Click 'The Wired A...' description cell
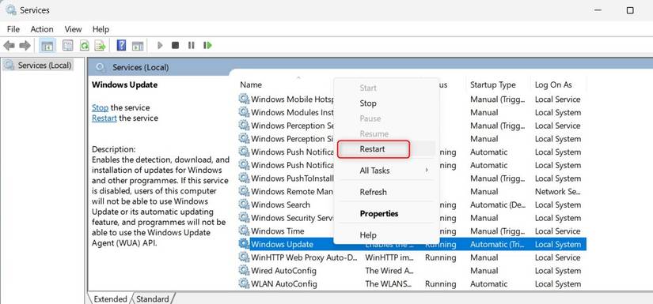The height and width of the screenshot is (304, 653). 389,271
